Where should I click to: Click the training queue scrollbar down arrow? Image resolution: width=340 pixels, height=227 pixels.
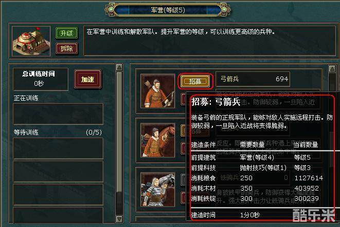click(119, 219)
